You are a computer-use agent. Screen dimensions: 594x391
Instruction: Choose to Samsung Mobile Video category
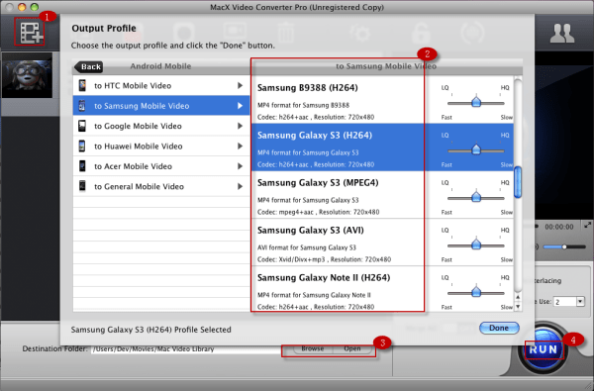(161, 106)
